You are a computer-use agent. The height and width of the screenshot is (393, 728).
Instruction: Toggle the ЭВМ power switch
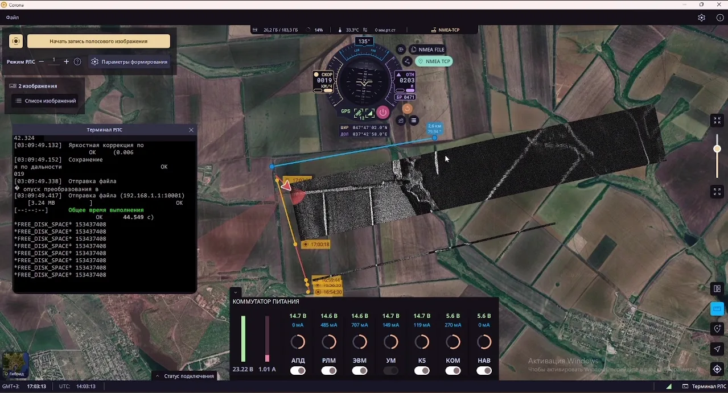point(360,371)
